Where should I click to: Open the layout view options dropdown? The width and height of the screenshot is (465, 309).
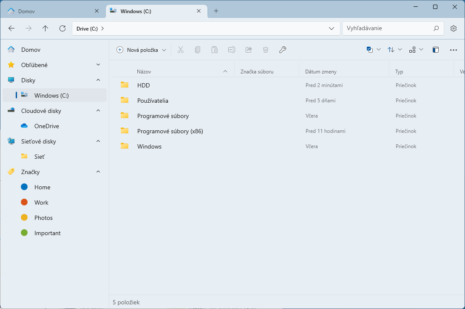416,50
